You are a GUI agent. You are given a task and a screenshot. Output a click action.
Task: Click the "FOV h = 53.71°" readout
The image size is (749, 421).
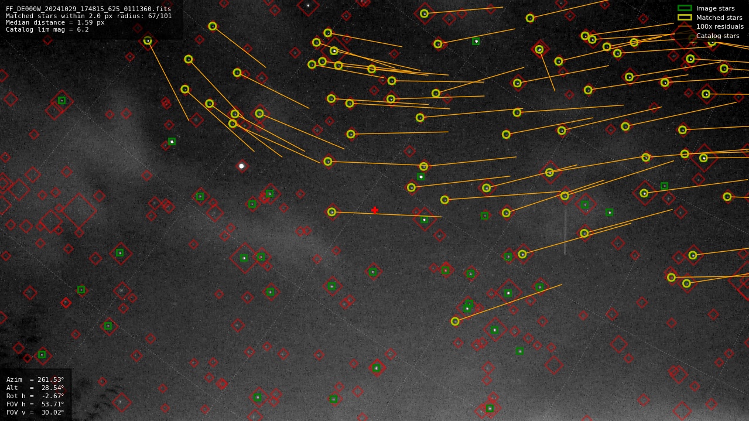[x=35, y=404]
